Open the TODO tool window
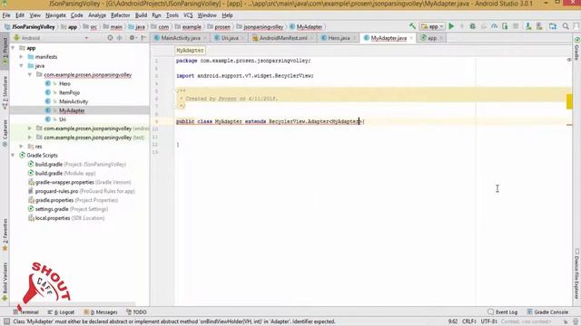Image resolution: width=581 pixels, height=326 pixels. (136, 312)
